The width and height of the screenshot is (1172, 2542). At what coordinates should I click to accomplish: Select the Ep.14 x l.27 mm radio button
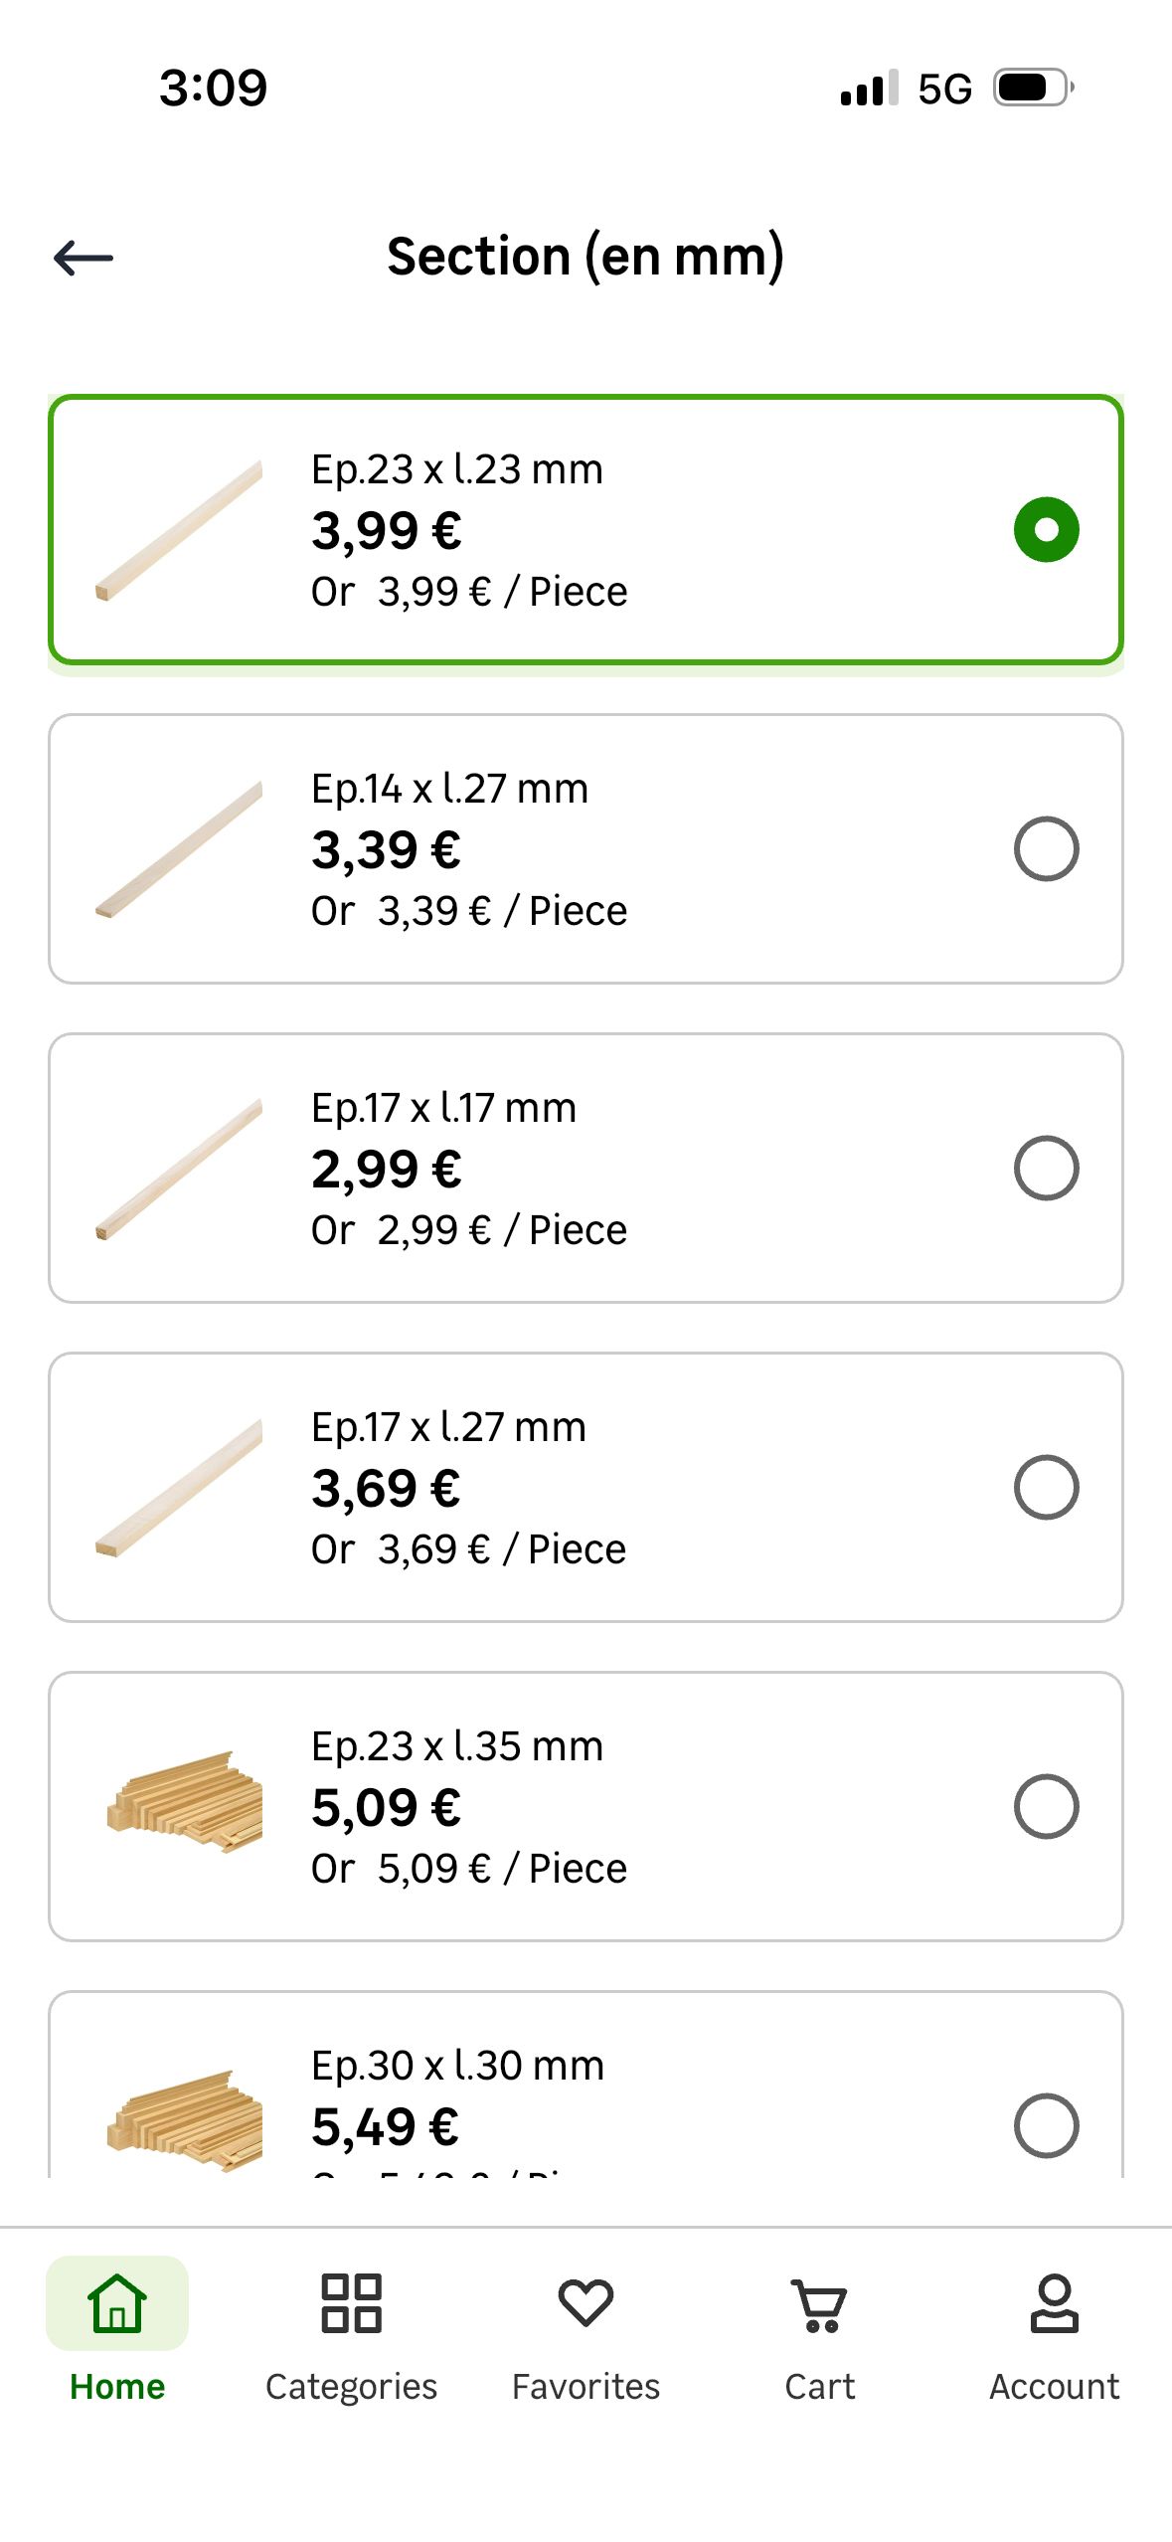coord(1046,848)
